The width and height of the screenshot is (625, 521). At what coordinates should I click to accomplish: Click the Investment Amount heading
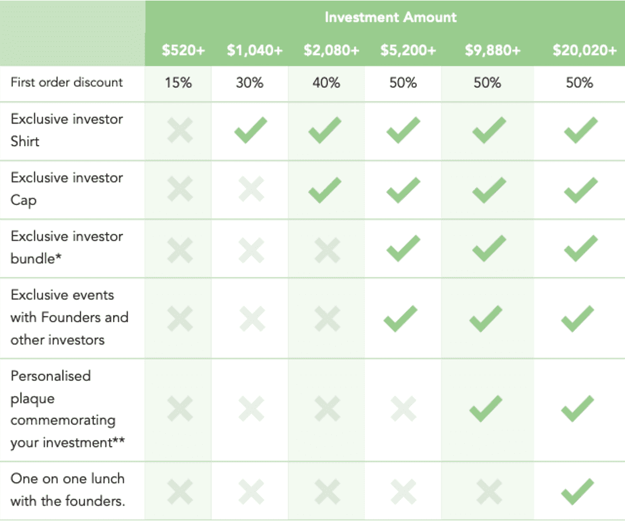click(x=391, y=17)
